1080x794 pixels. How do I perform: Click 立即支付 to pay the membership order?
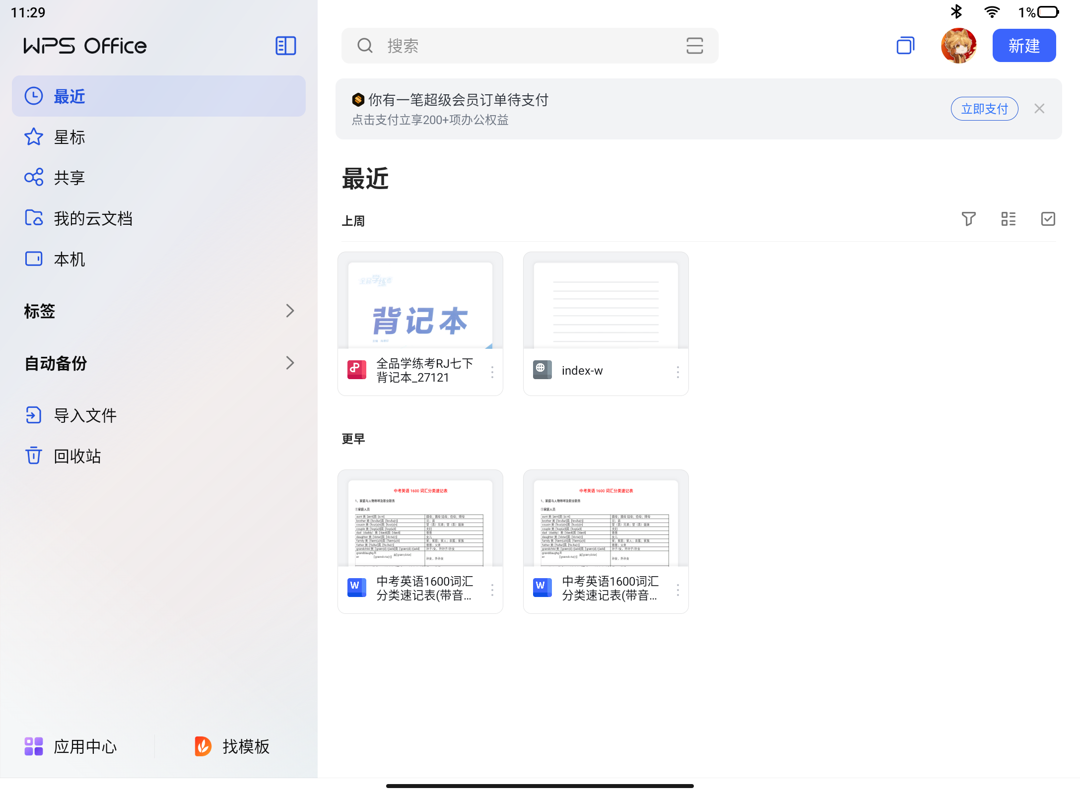[984, 108]
